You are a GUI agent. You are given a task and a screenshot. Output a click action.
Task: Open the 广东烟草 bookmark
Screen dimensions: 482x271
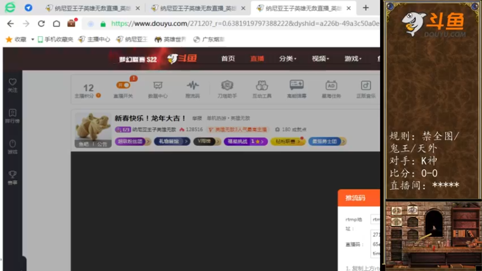point(209,39)
